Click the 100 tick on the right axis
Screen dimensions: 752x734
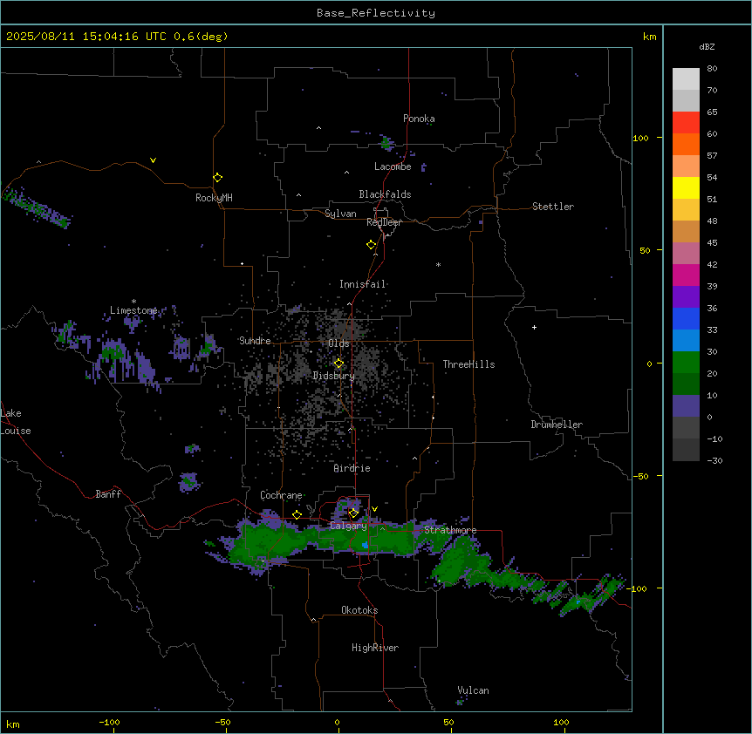[640, 138]
